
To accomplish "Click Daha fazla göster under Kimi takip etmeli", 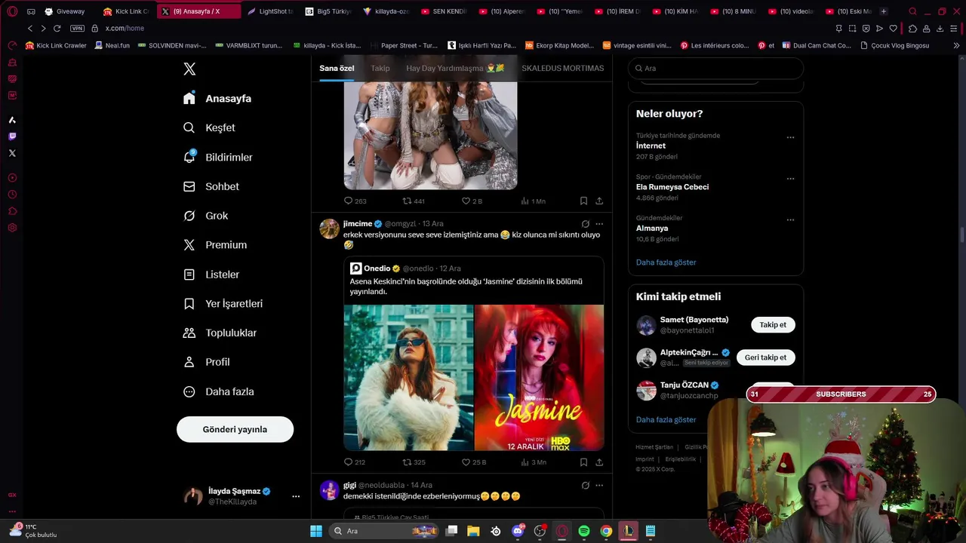I will 666,419.
